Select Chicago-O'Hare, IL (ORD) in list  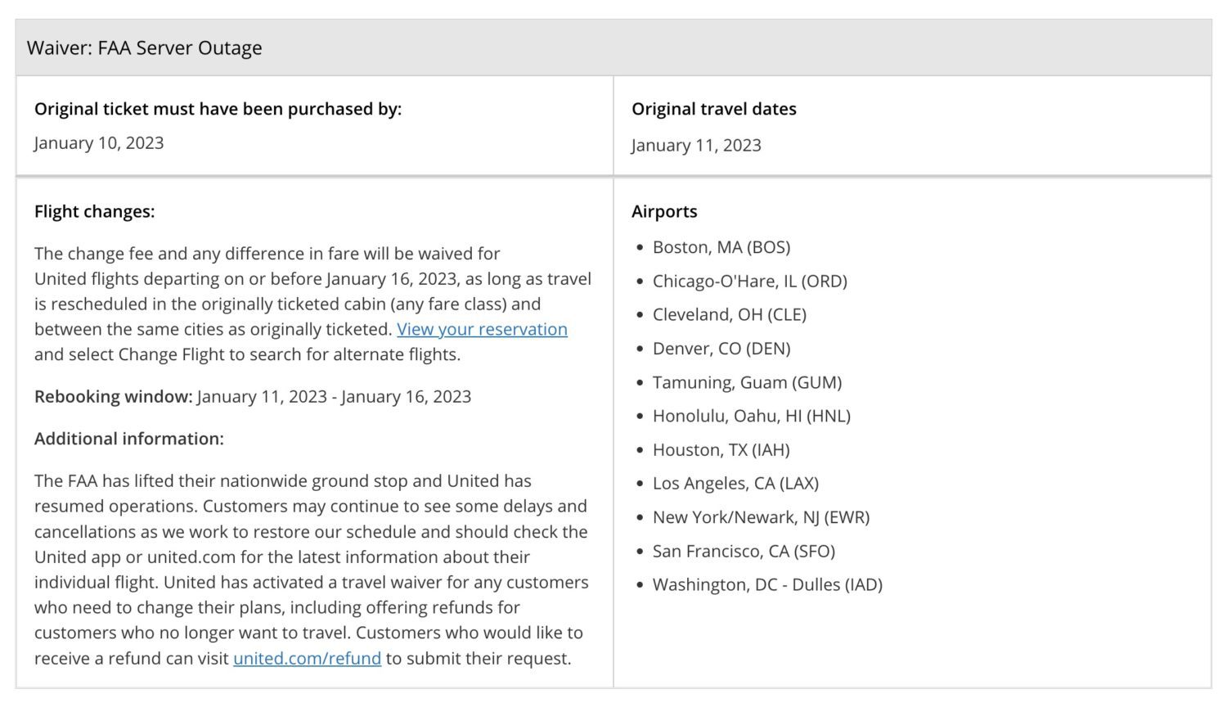[750, 281]
